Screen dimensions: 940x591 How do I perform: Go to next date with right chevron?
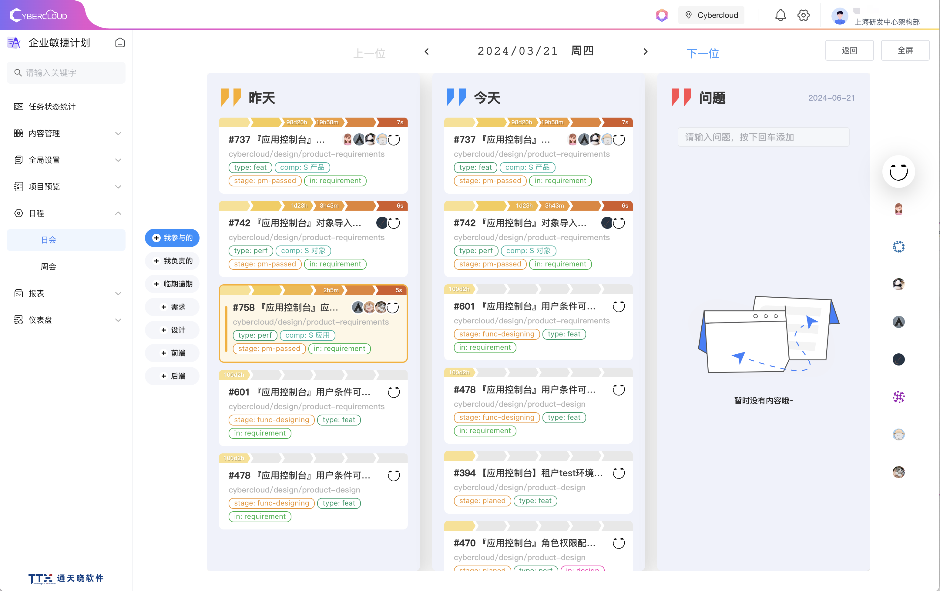click(x=645, y=52)
